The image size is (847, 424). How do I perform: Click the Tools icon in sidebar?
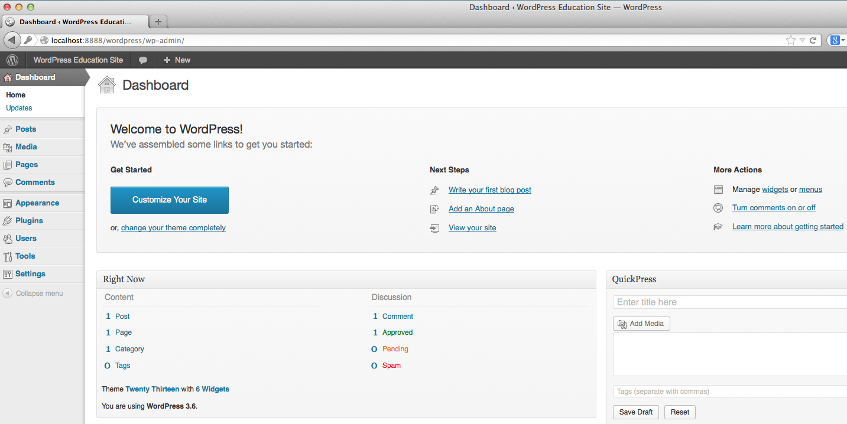8,256
